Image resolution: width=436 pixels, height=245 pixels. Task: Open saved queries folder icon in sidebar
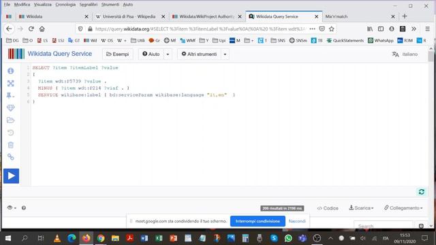point(11,120)
